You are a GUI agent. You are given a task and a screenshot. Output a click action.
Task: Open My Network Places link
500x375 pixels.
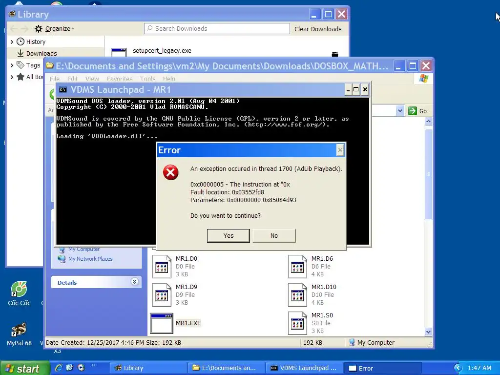tap(90, 259)
